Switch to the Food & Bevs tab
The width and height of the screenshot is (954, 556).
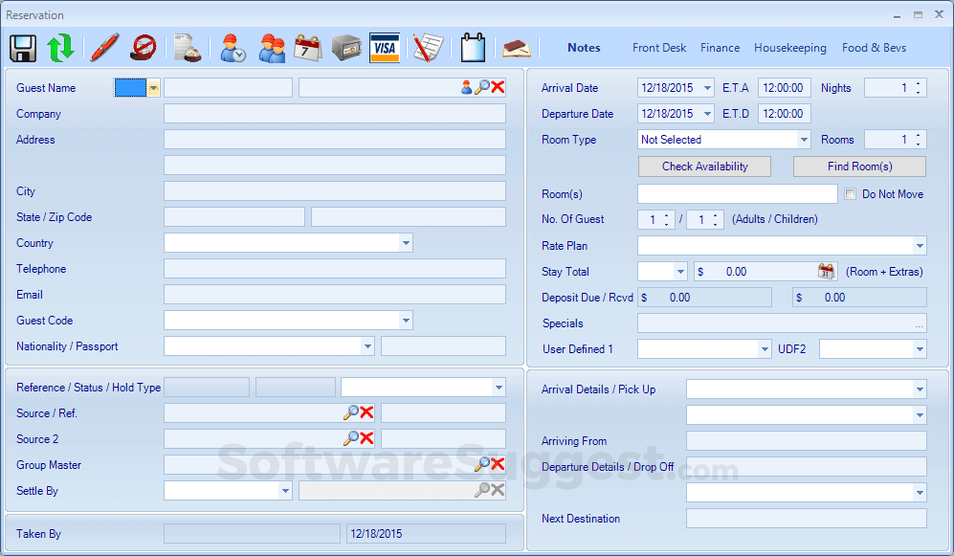point(874,48)
